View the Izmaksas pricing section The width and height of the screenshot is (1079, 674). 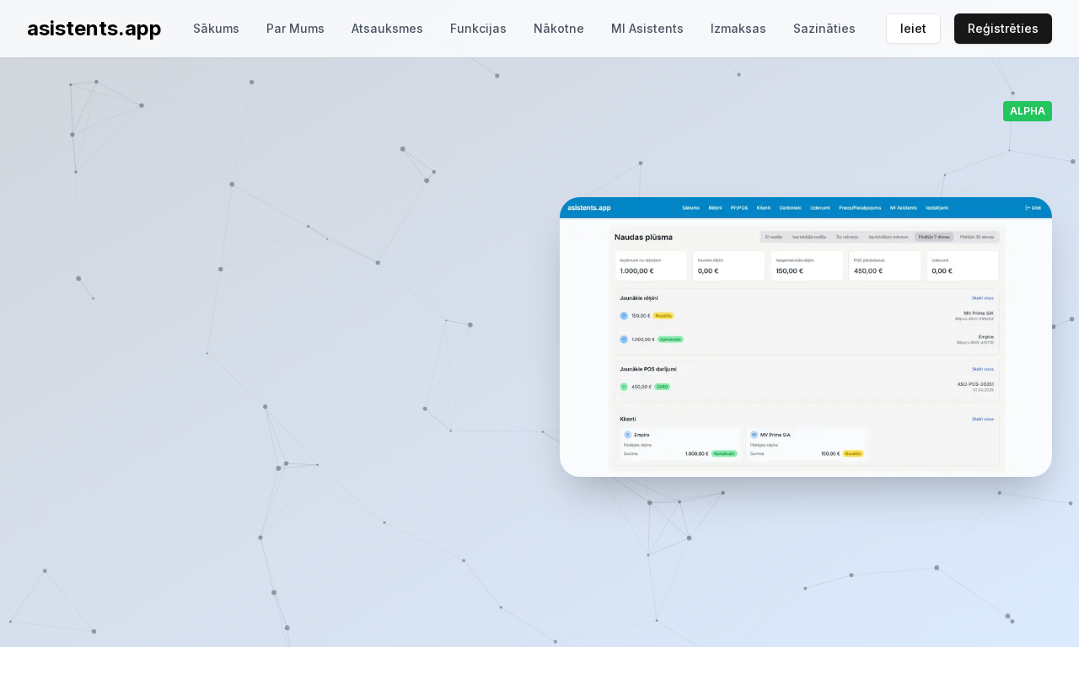738,29
